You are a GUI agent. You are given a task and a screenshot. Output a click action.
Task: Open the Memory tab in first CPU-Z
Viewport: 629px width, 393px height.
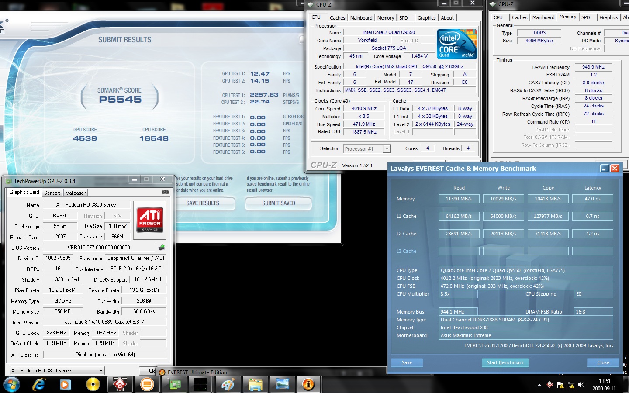(x=386, y=18)
